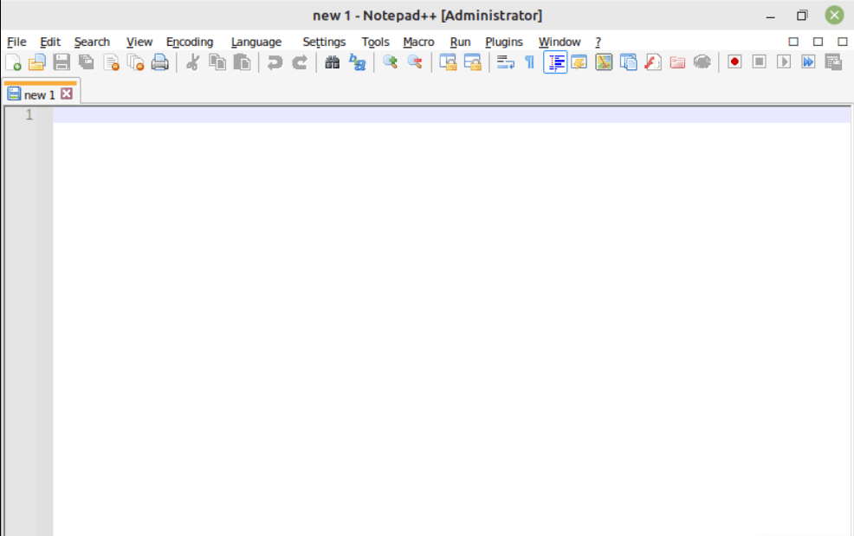
Task: Redo the action with the Redo arrow
Action: click(x=300, y=62)
